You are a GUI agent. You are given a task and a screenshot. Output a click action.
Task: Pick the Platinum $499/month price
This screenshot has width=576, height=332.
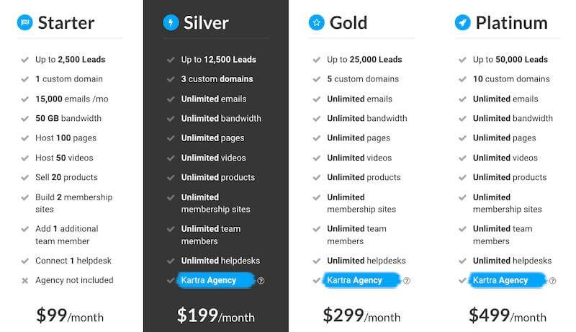pos(508,315)
